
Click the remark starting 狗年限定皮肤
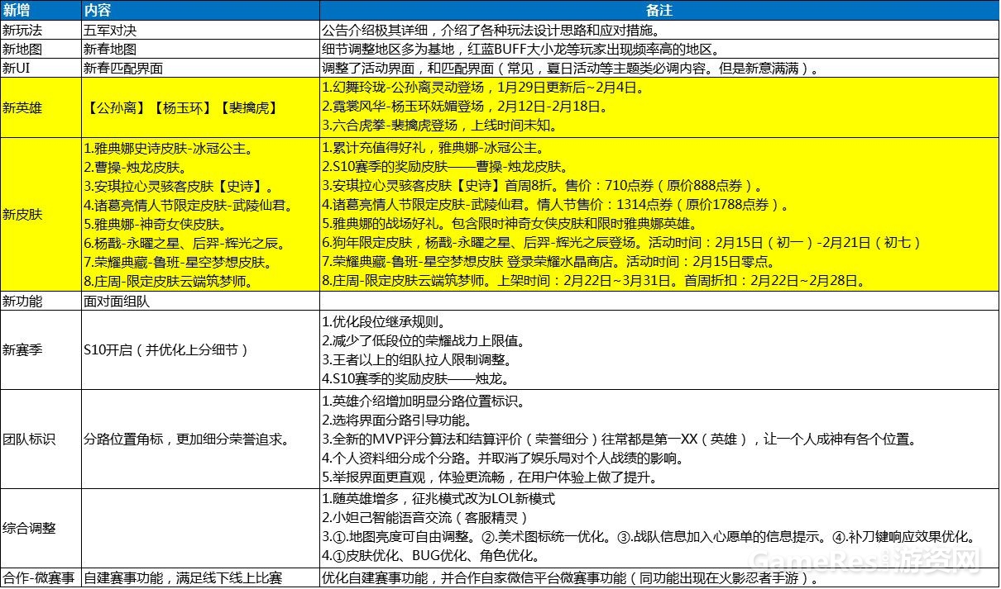[620, 243]
